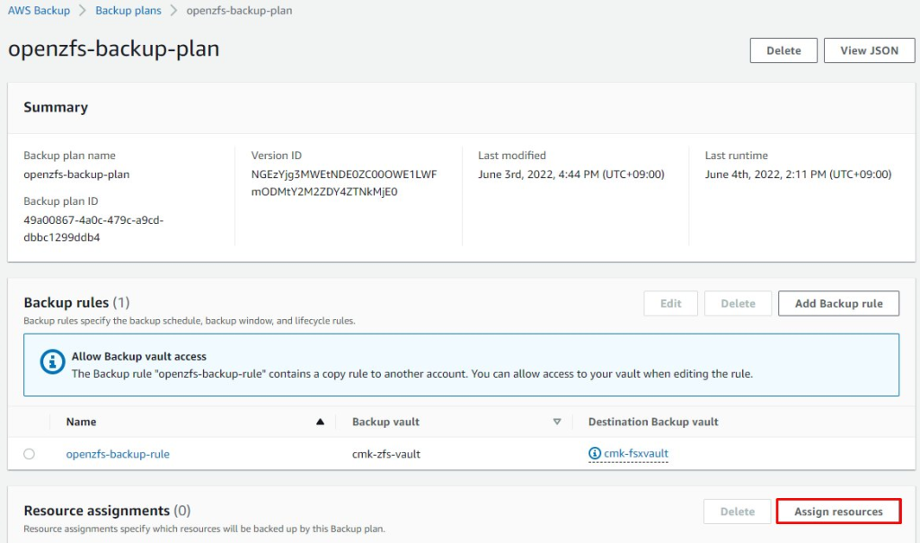Image resolution: width=920 pixels, height=543 pixels.
Task: Click the Backup plan name value
Action: [76, 174]
